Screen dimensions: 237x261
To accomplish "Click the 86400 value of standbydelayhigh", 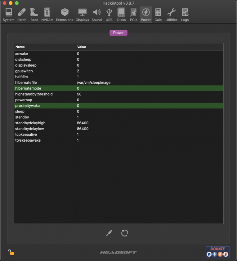I will 83,123.
